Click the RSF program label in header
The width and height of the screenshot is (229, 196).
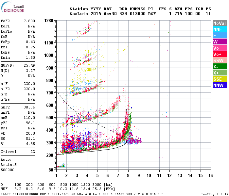point(152,14)
